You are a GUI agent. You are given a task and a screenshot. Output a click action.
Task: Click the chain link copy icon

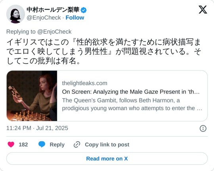77,145
